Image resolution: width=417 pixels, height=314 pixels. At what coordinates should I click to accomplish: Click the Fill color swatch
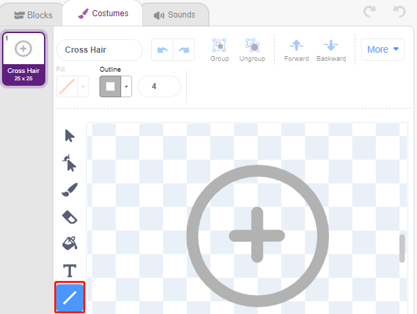coord(67,86)
